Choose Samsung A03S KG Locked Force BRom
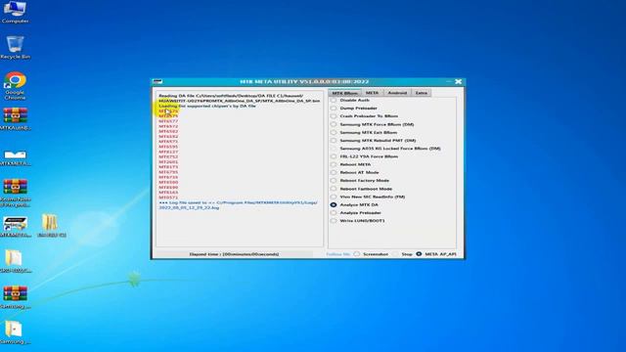Viewport: 626px width, 352px height. [334, 149]
